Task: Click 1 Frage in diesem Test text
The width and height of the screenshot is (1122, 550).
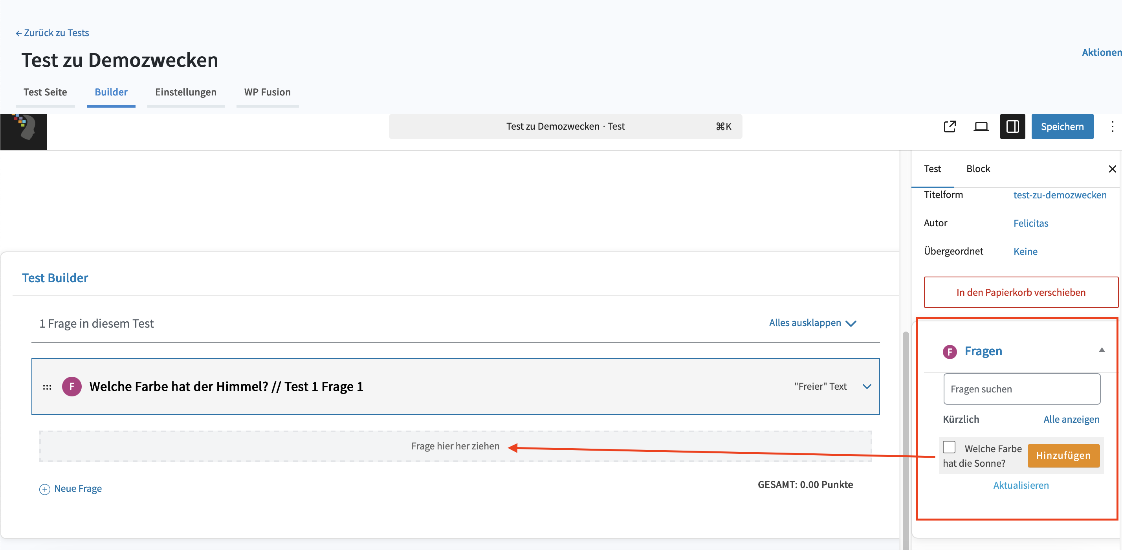Action: [x=96, y=323]
